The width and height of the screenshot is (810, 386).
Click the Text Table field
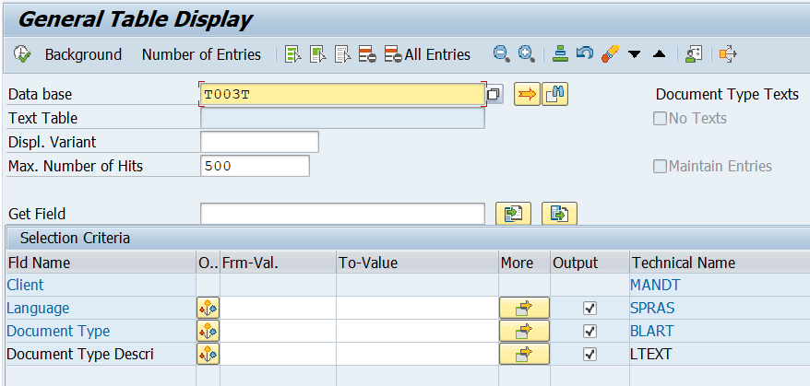click(x=342, y=118)
